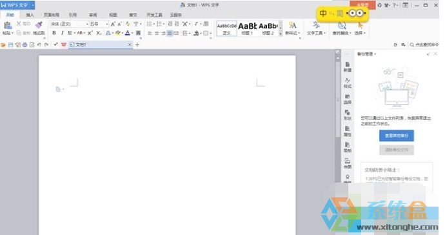This screenshot has width=445, height=235.
Task: Apply subscript X₂ formatting
Action: pos(99,33)
